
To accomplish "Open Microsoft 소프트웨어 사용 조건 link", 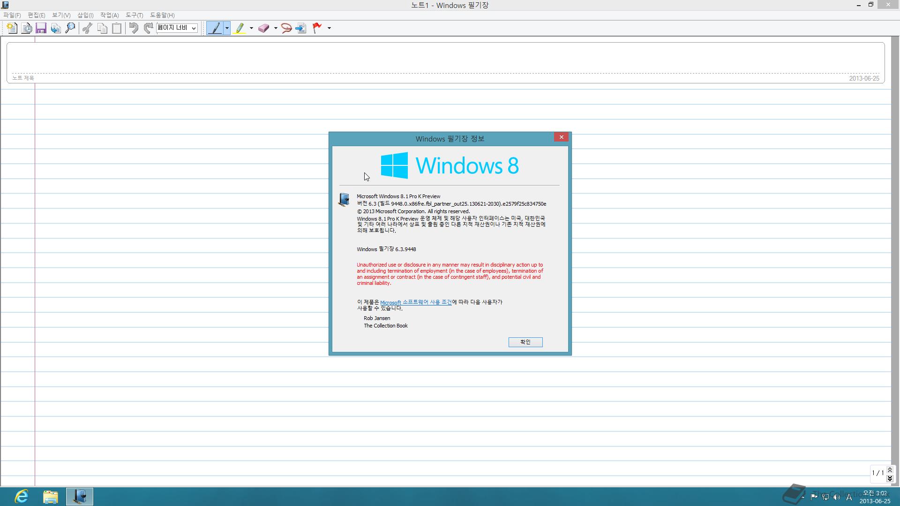I will [416, 302].
